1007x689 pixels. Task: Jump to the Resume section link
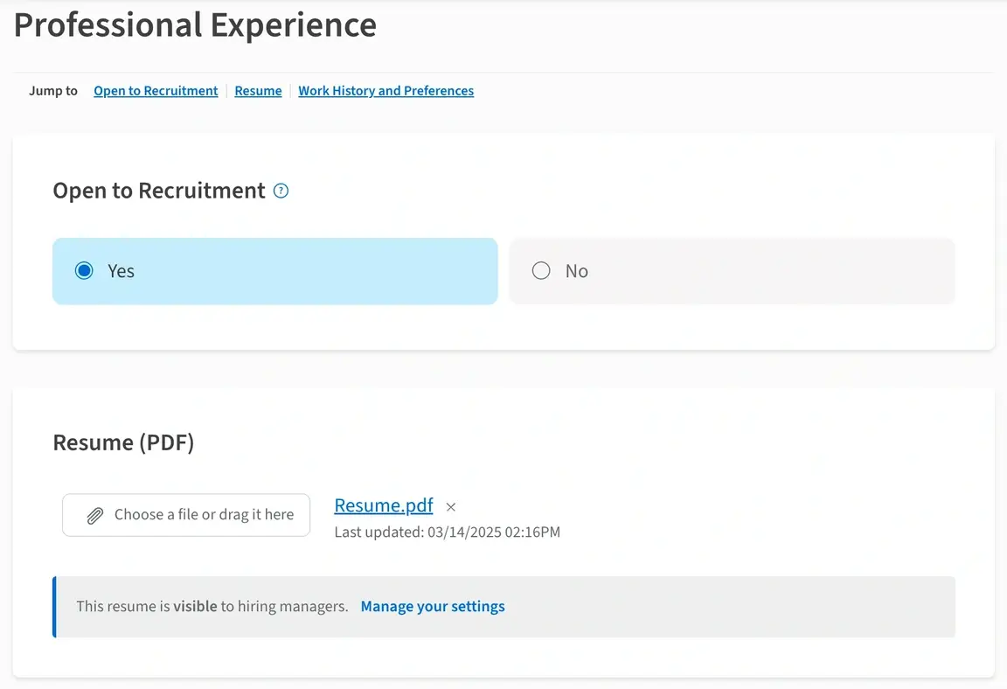(258, 91)
